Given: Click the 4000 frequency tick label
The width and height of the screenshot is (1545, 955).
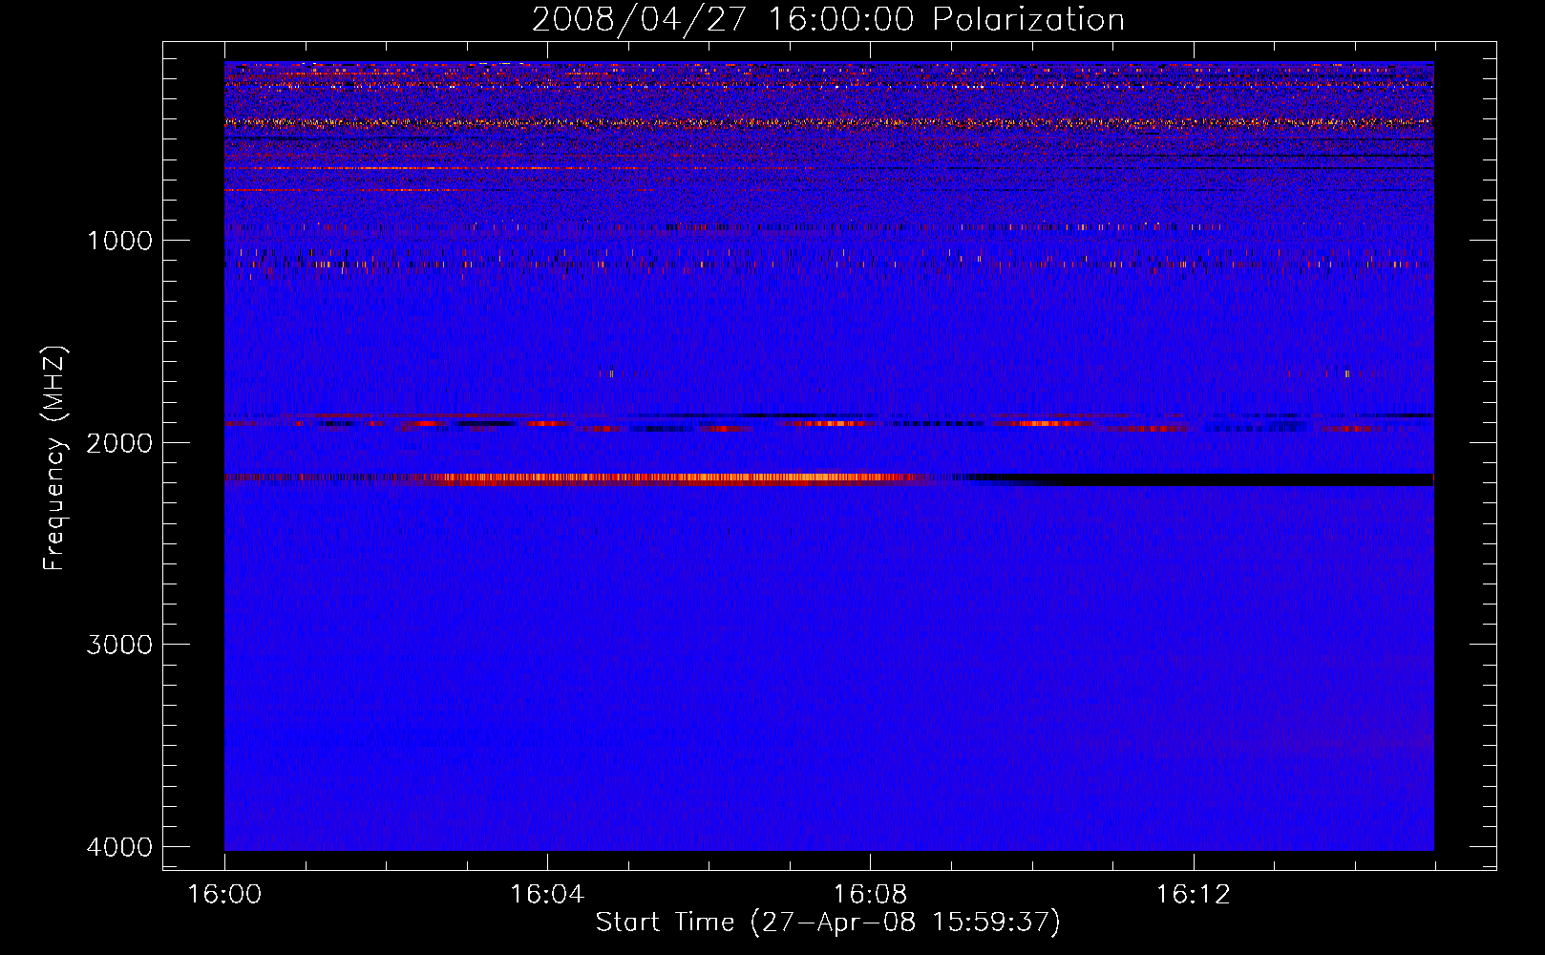Looking at the screenshot, I should 119,847.
